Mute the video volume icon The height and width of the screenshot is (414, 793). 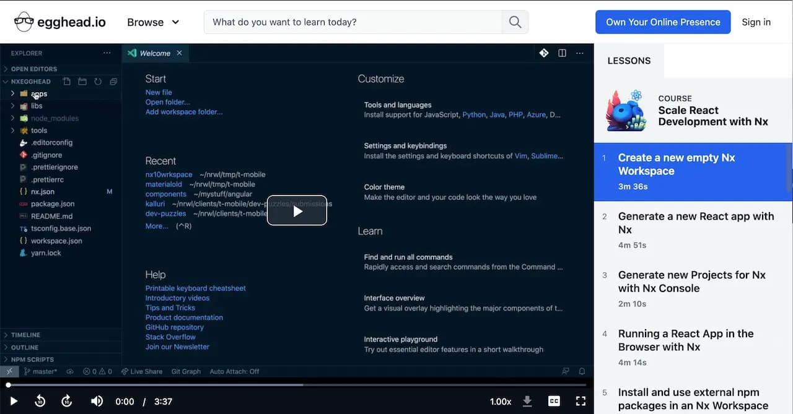coord(97,401)
